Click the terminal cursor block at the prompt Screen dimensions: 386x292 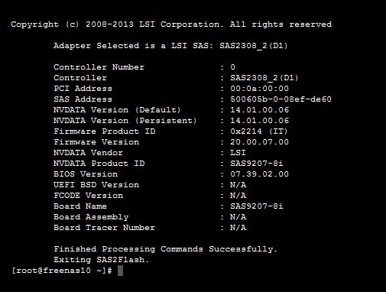120,271
